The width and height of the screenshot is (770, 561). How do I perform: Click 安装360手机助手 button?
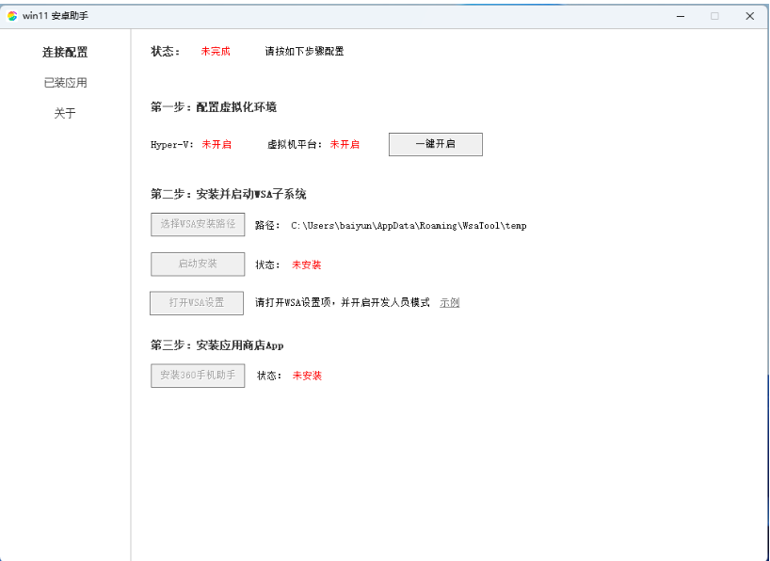(198, 376)
